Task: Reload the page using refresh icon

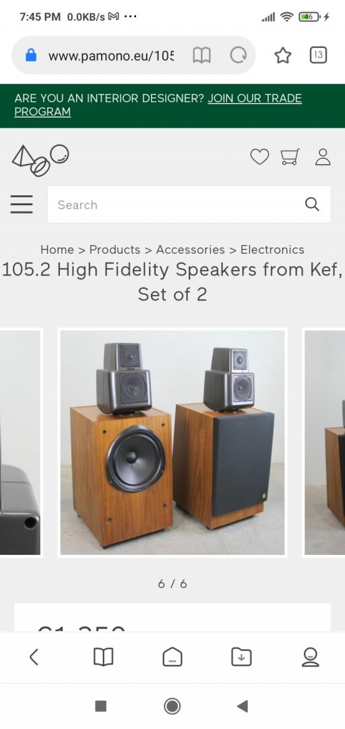Action: pos(239,56)
